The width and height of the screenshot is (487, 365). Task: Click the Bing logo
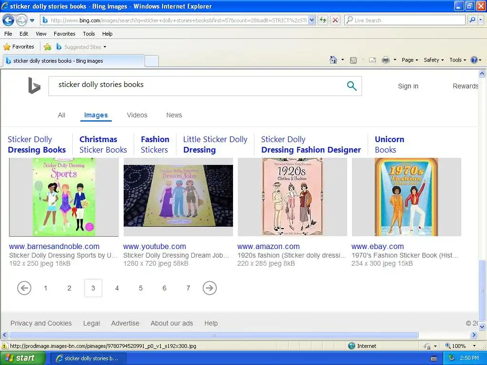pos(34,86)
